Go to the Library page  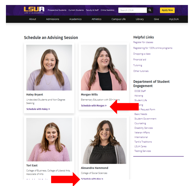[140, 19]
